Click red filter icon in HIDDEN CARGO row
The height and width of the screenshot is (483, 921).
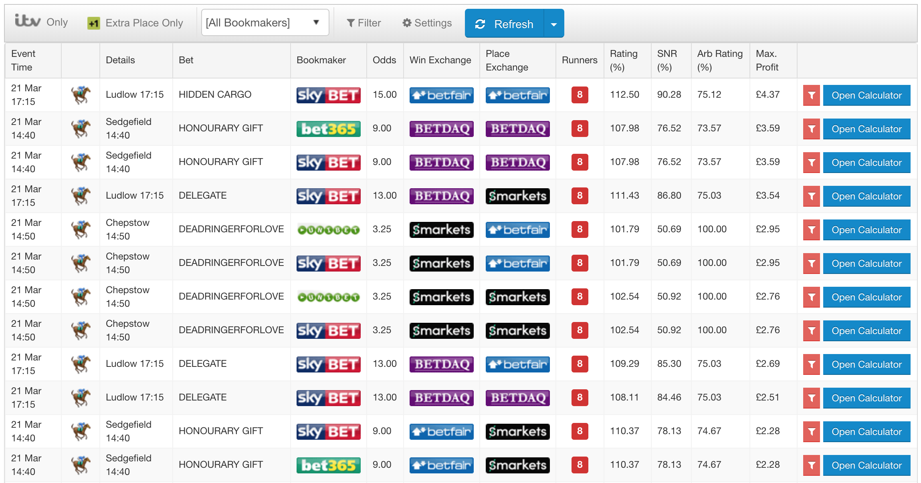tap(811, 95)
